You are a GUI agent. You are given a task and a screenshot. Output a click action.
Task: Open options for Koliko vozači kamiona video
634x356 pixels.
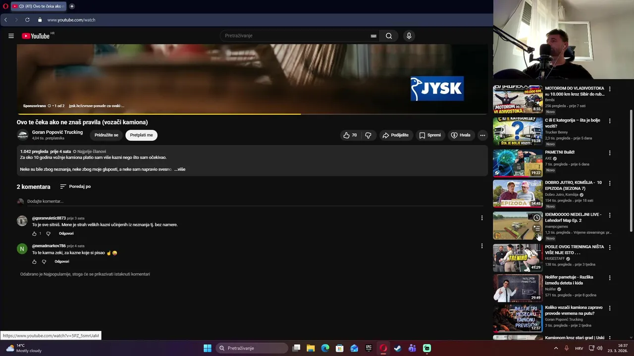[610, 308]
